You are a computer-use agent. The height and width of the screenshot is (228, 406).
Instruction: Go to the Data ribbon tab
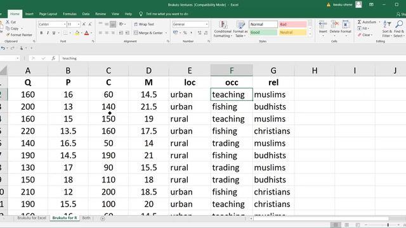click(86, 14)
